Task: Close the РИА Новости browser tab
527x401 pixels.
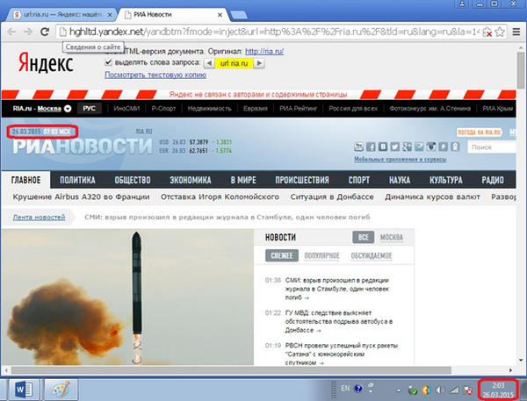Action: 220,15
